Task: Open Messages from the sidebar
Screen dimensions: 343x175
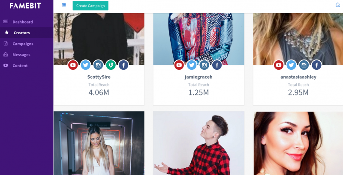Action: pyautogui.click(x=21, y=54)
